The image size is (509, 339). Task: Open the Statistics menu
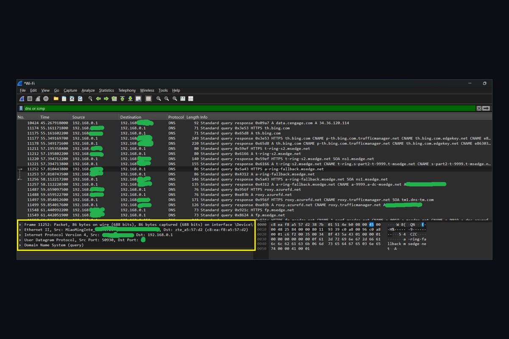point(106,90)
